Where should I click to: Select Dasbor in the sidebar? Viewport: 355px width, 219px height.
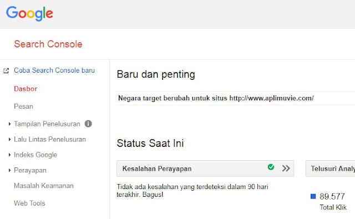pyautogui.click(x=26, y=89)
